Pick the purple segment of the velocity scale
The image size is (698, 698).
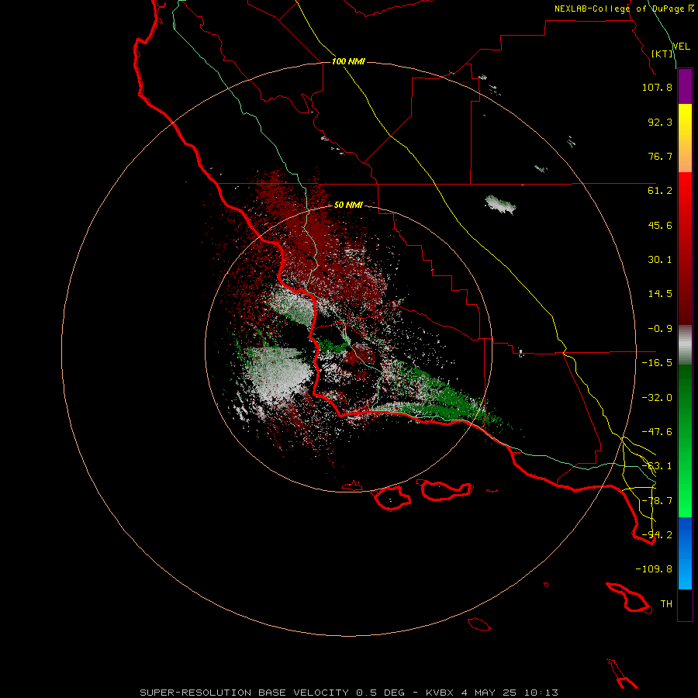click(685, 87)
